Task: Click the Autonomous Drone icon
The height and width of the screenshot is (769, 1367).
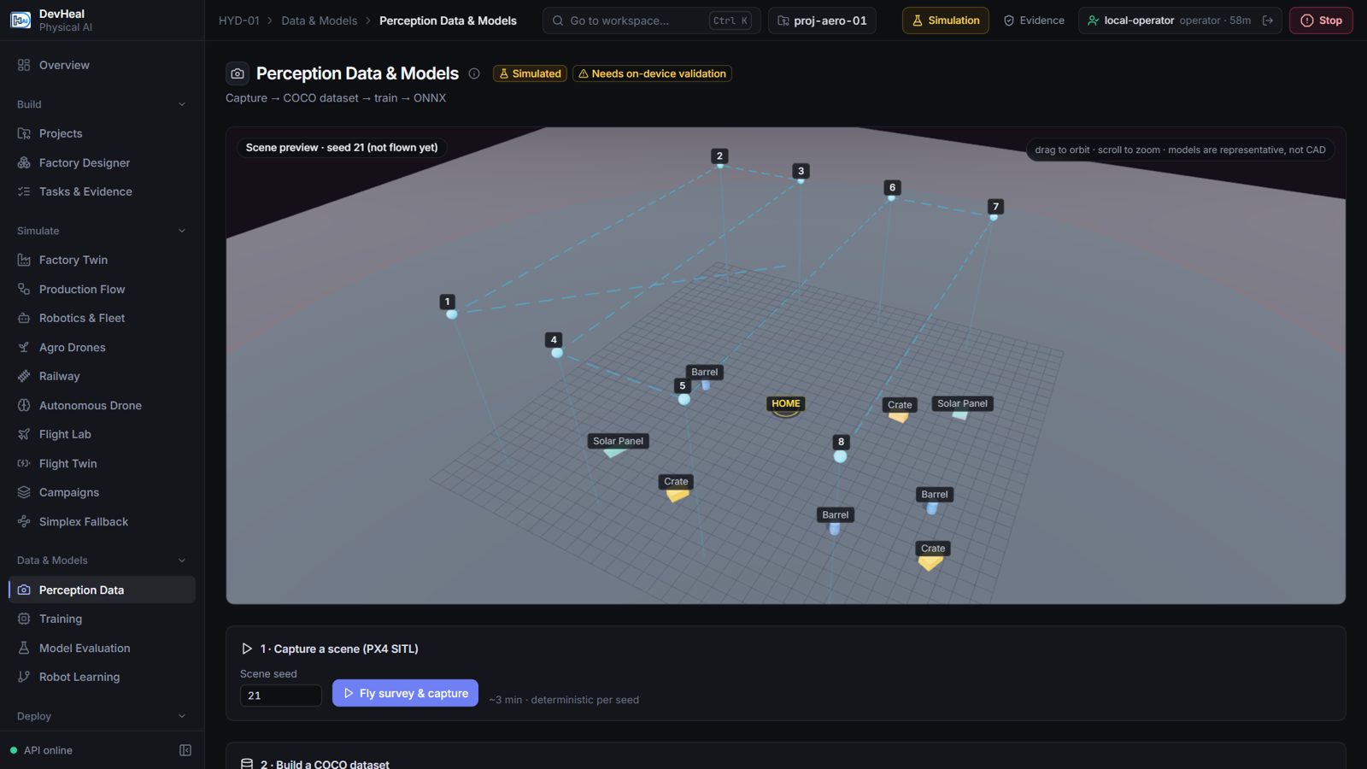Action: pos(24,405)
